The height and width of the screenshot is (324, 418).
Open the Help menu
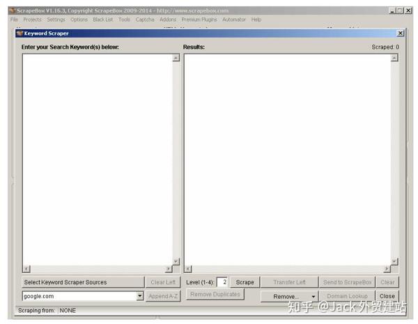point(256,20)
